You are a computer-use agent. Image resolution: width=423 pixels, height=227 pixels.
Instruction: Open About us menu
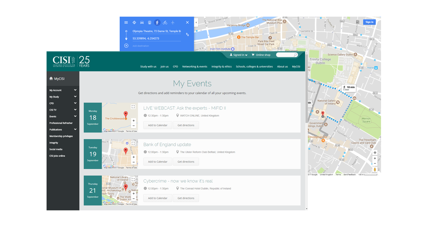coord(283,67)
